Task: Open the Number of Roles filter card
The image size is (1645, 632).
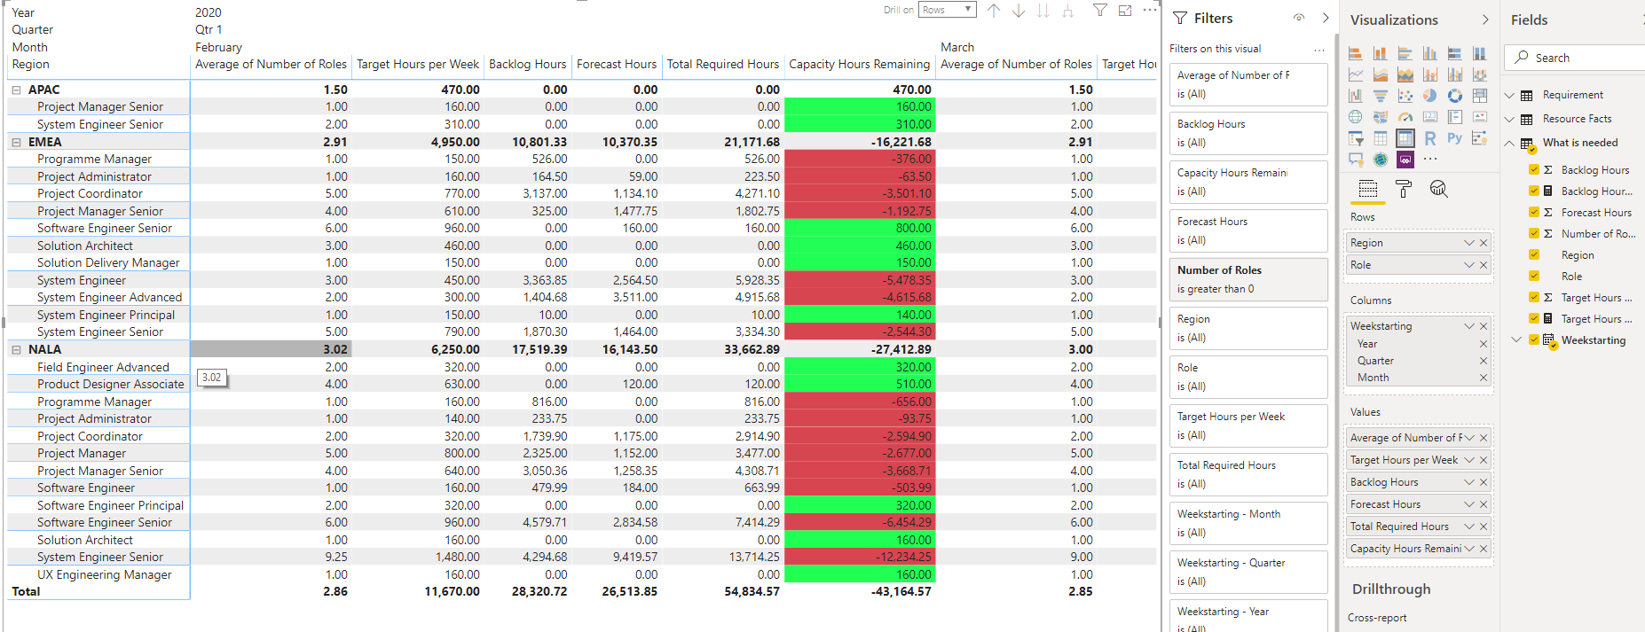Action: [1248, 279]
